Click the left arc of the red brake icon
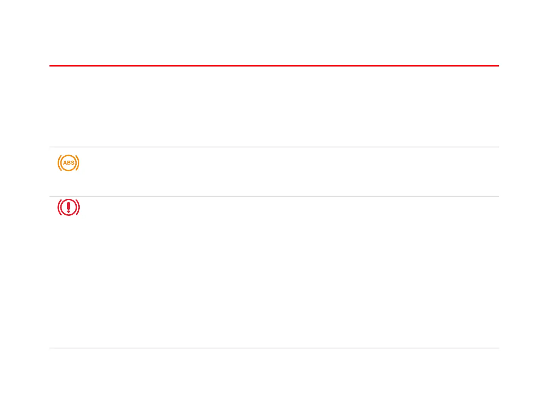 tap(59, 207)
